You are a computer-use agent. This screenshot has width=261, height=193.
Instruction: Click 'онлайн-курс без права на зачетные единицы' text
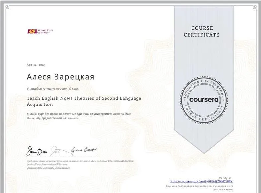pyautogui.click(x=79, y=116)
